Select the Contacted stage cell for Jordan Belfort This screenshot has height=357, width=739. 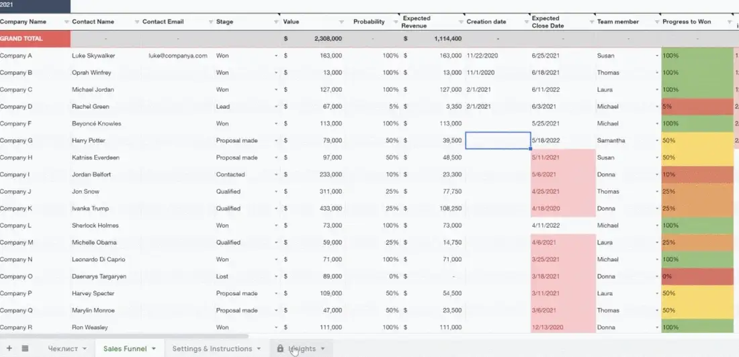pyautogui.click(x=247, y=174)
